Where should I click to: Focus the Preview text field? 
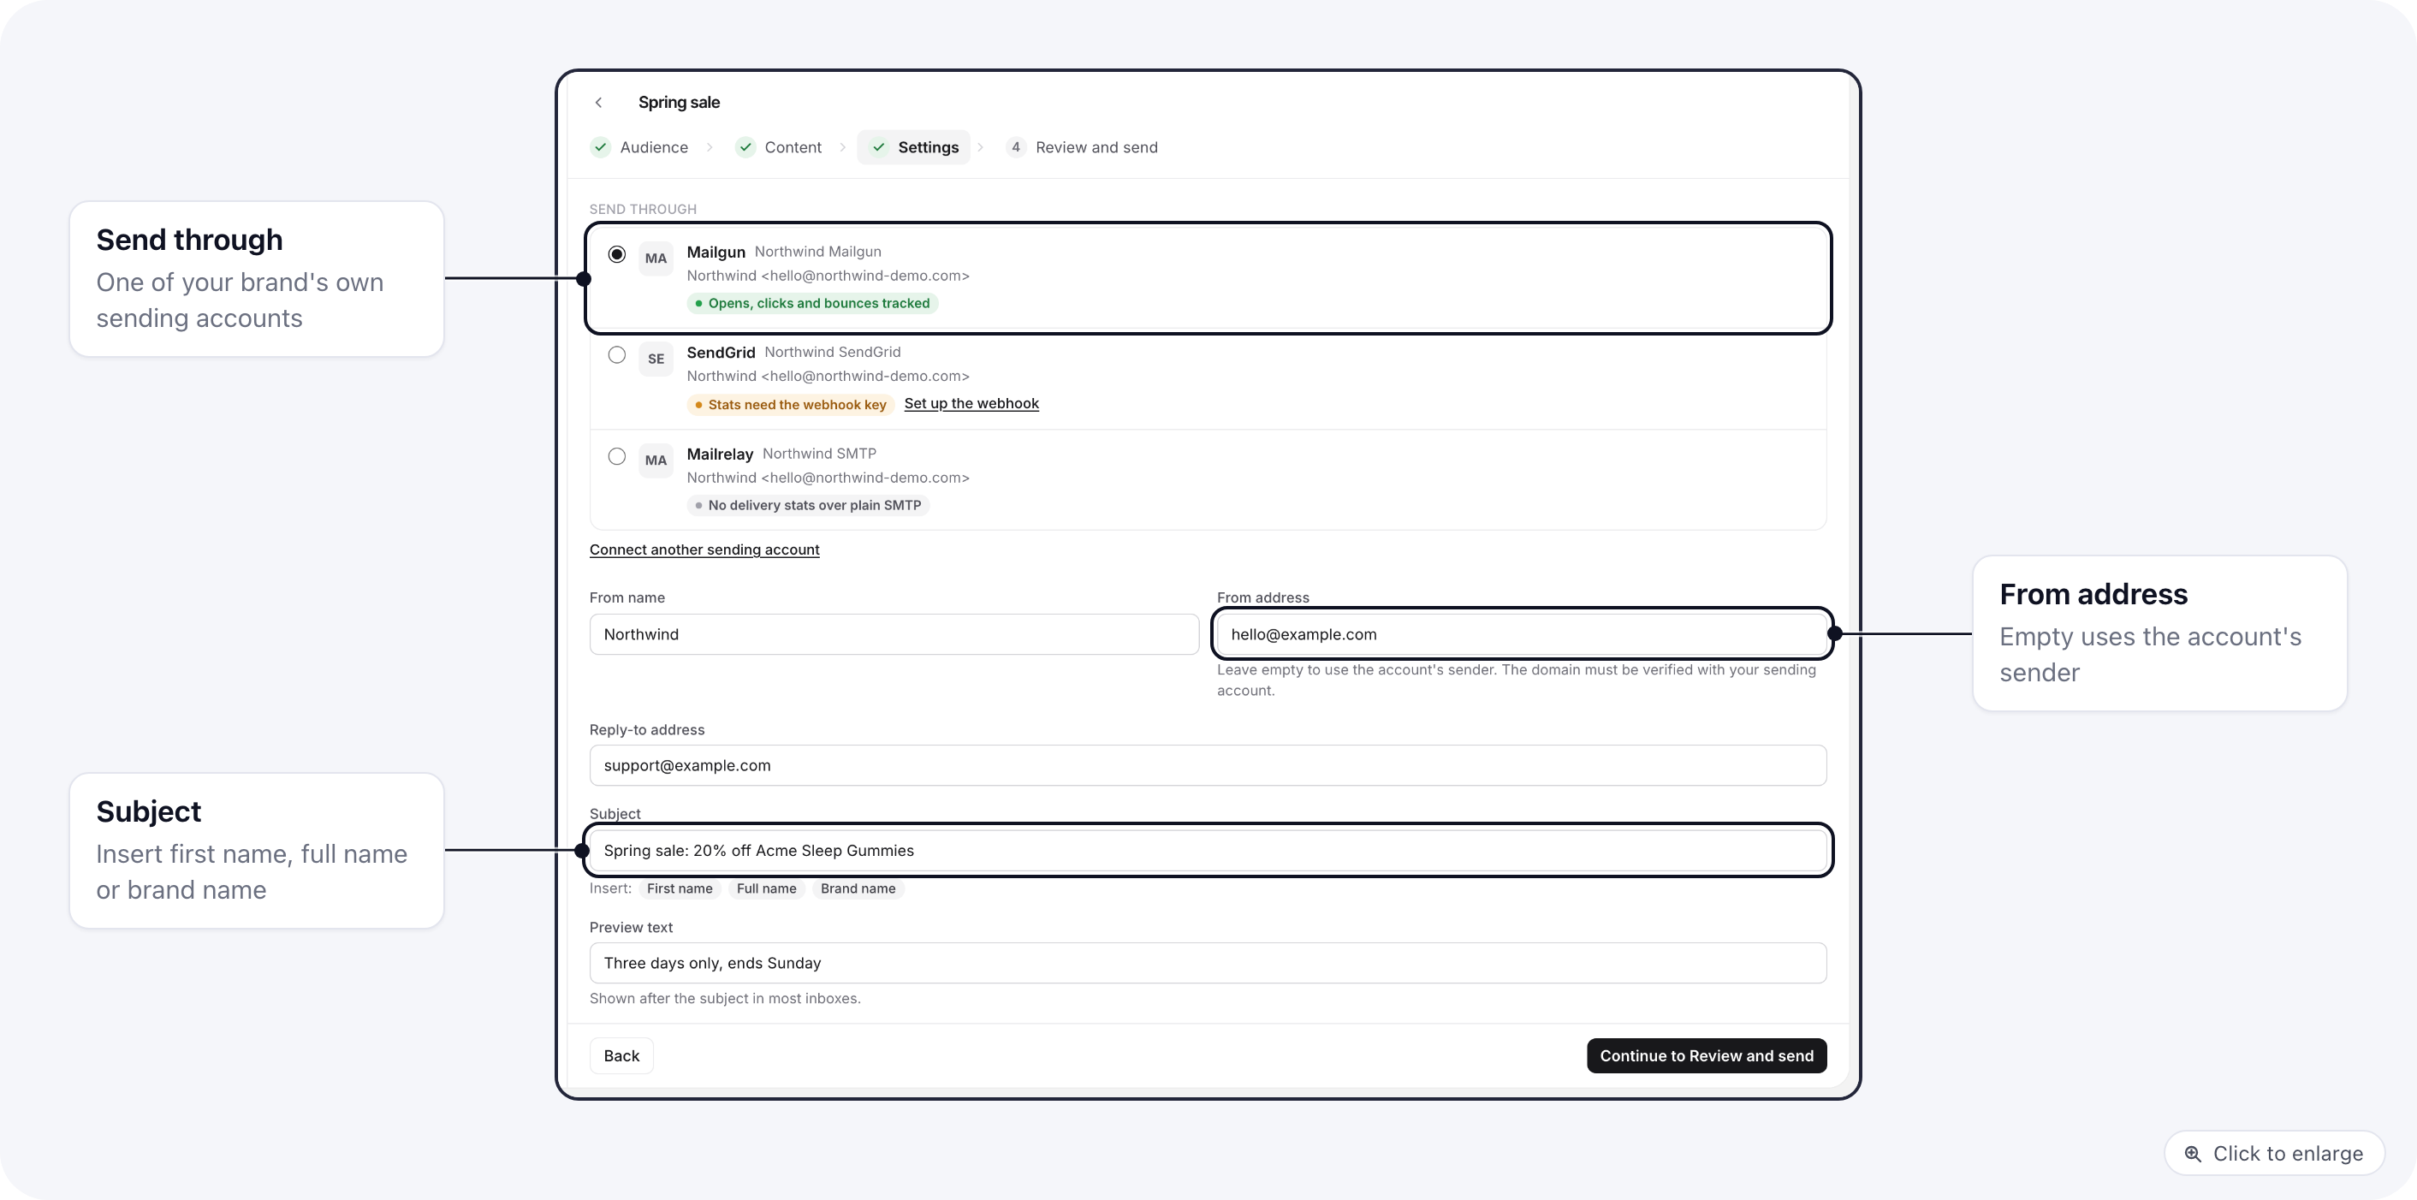[1208, 963]
